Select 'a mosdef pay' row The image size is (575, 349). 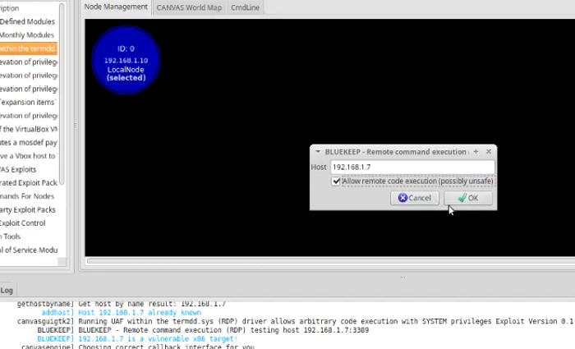(29, 143)
